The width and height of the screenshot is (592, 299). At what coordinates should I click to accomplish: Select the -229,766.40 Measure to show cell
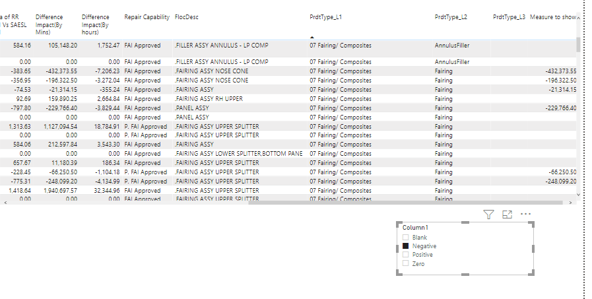(561, 108)
